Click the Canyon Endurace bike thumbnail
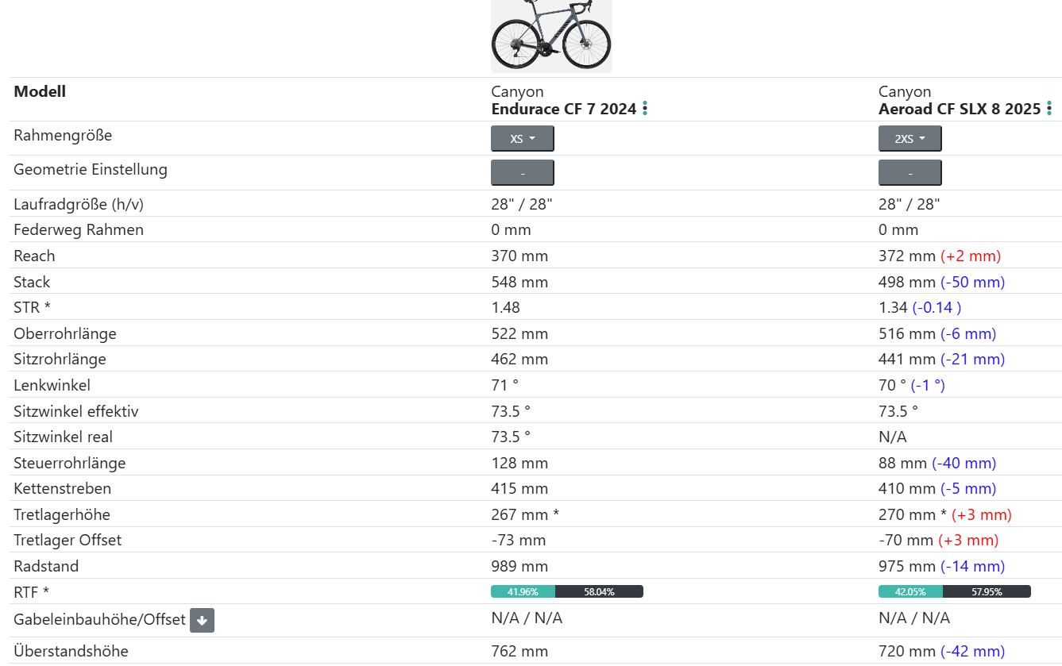Image resolution: width=1062 pixels, height=666 pixels. pos(551,36)
